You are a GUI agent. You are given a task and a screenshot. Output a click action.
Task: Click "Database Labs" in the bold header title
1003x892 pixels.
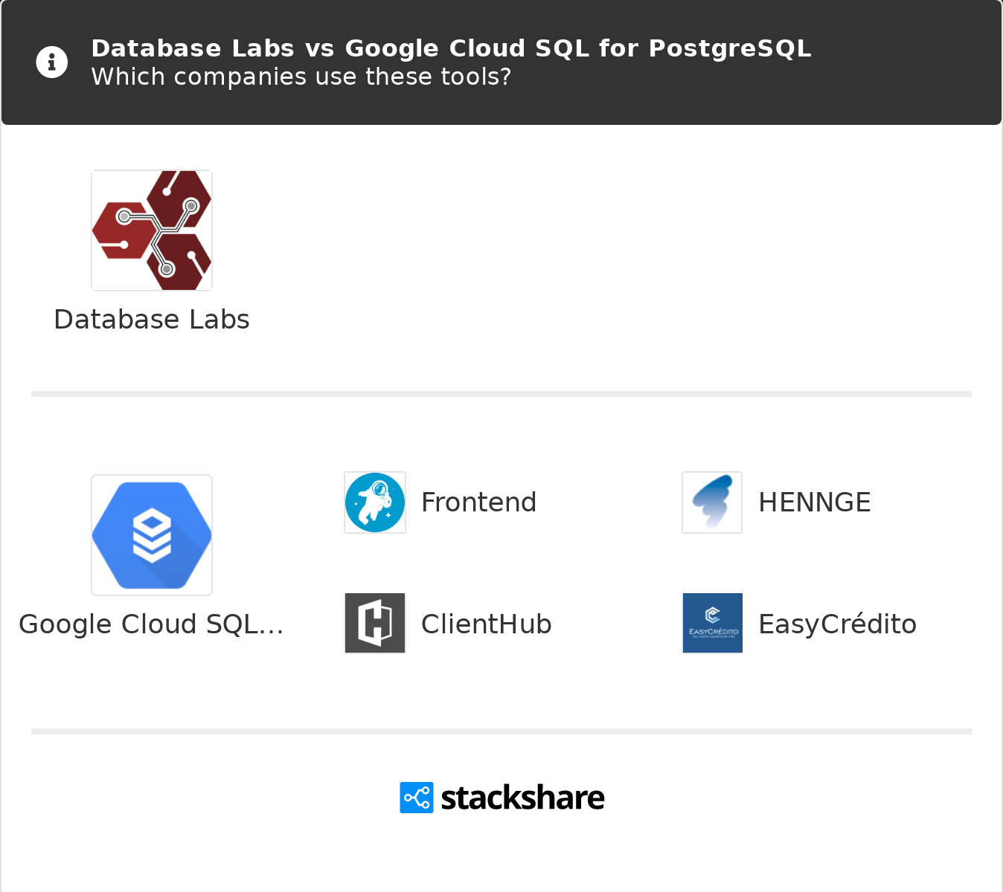pos(193,48)
